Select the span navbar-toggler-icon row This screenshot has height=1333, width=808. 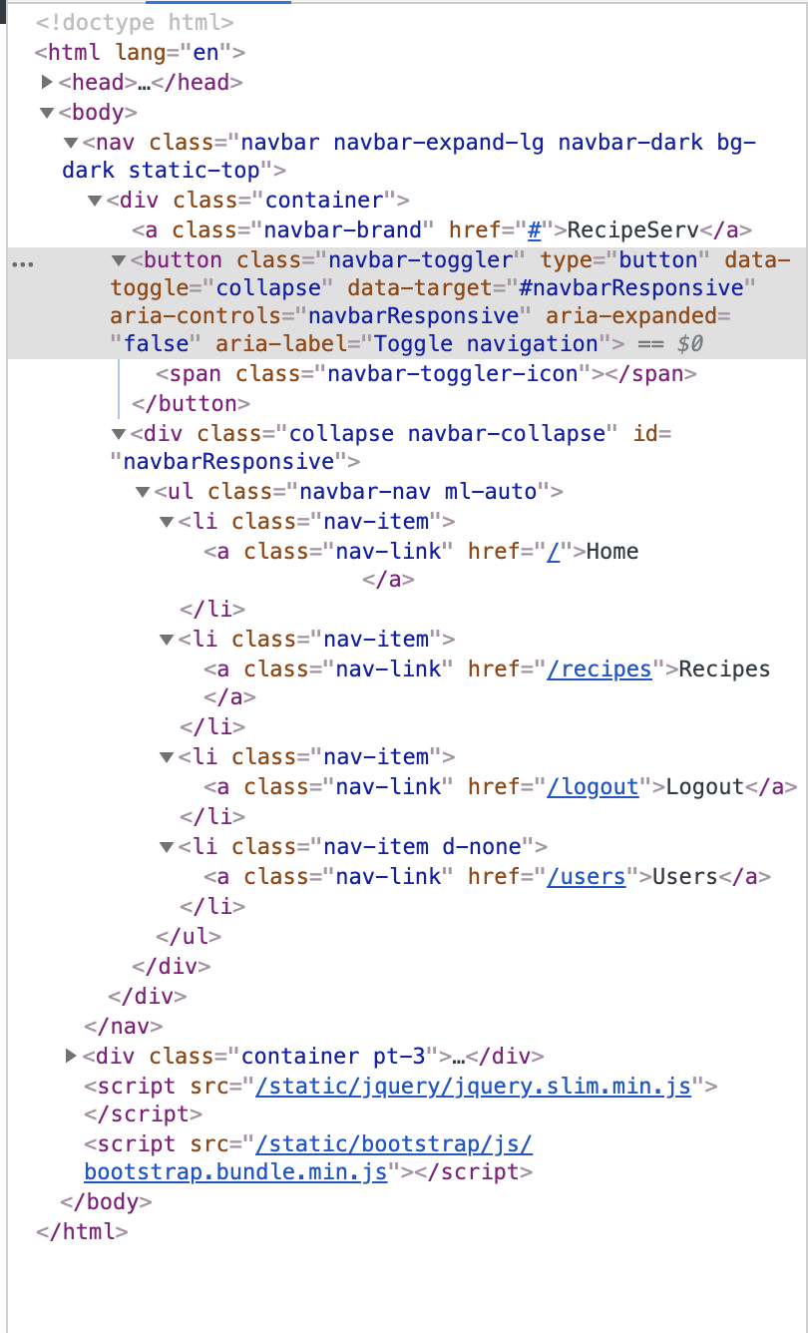[x=427, y=374]
